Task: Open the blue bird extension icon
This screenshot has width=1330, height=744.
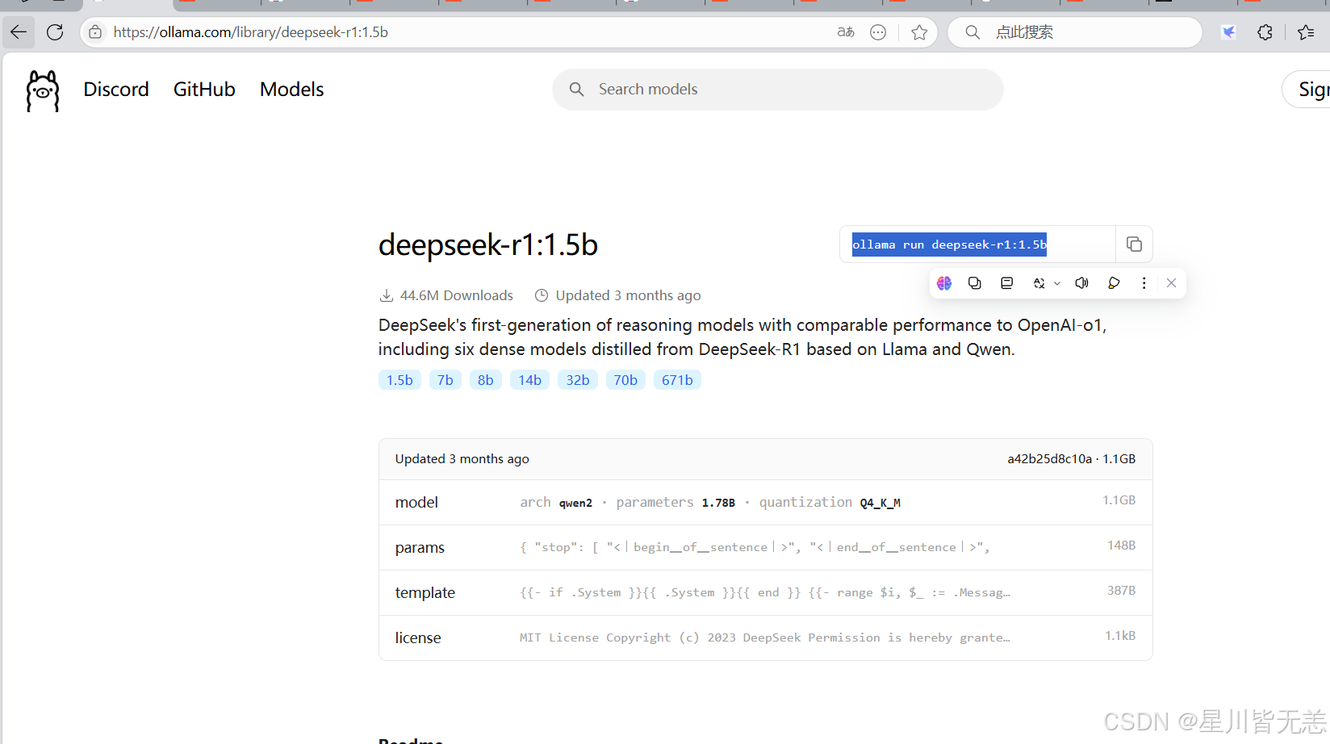Action: 1228,32
